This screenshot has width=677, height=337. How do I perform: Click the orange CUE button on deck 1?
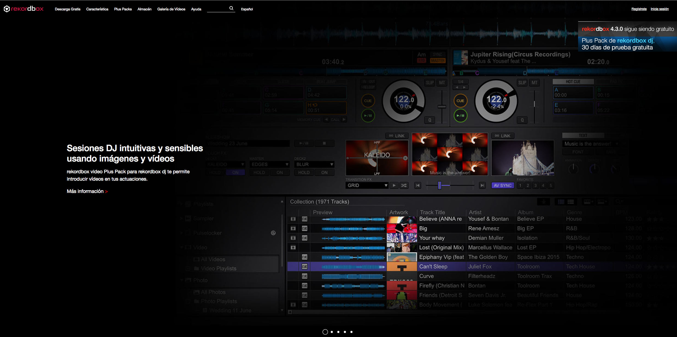368,101
